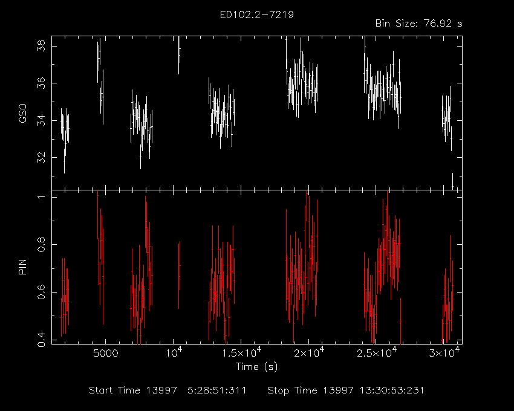Click the PIN y-axis label
Viewport: 514px width, 411px height.
(22, 267)
